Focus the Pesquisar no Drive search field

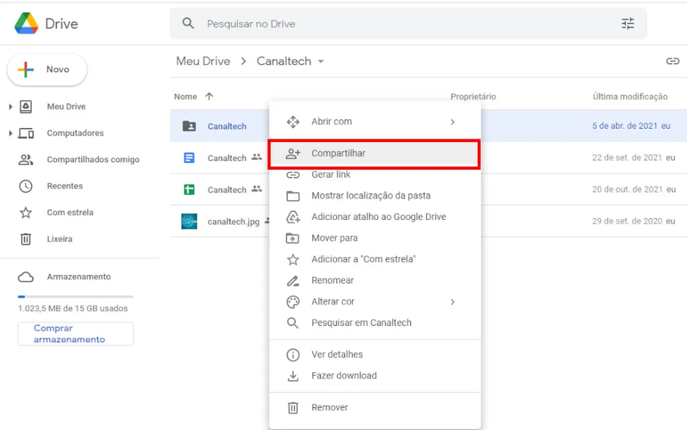(408, 23)
